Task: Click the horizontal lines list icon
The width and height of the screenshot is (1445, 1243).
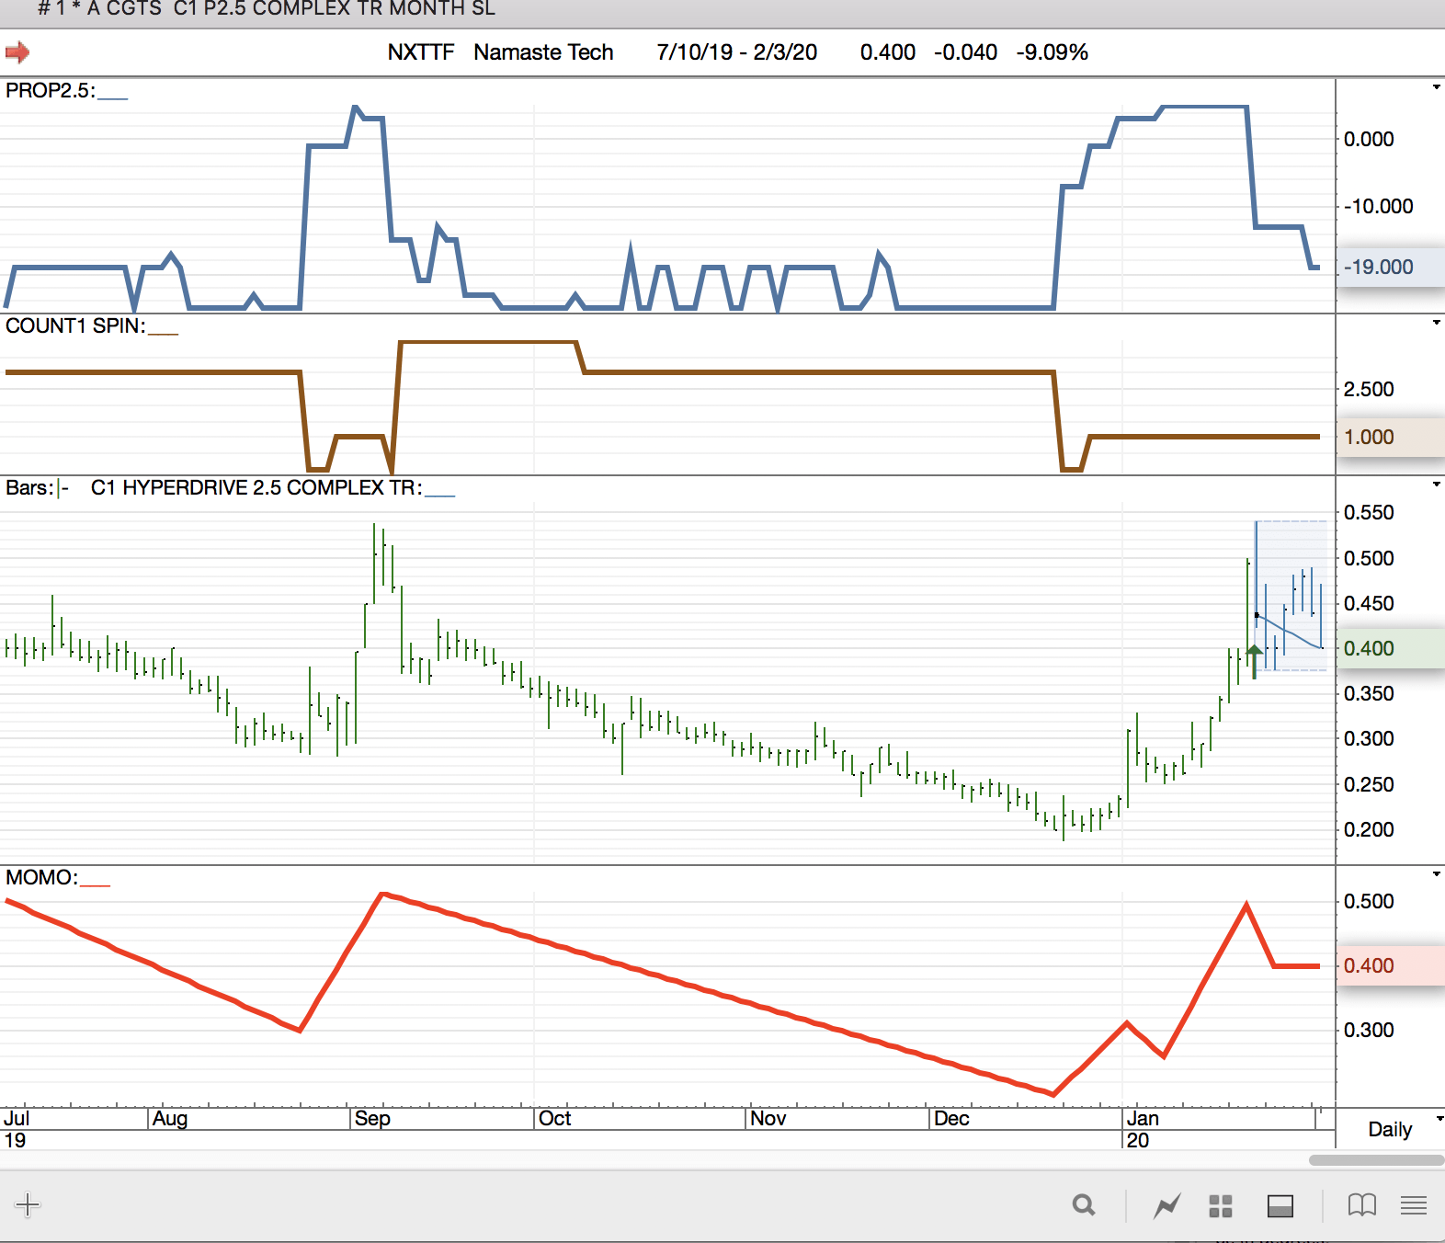Action: 1413,1205
